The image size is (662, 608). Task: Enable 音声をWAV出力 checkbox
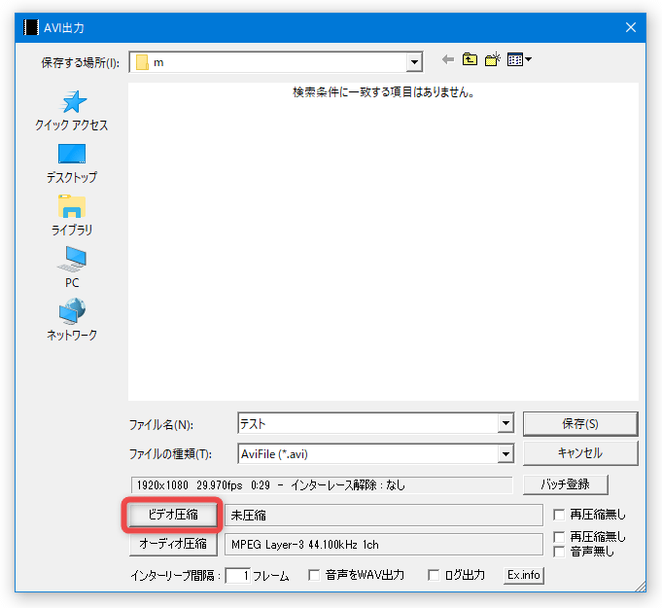coord(314,575)
